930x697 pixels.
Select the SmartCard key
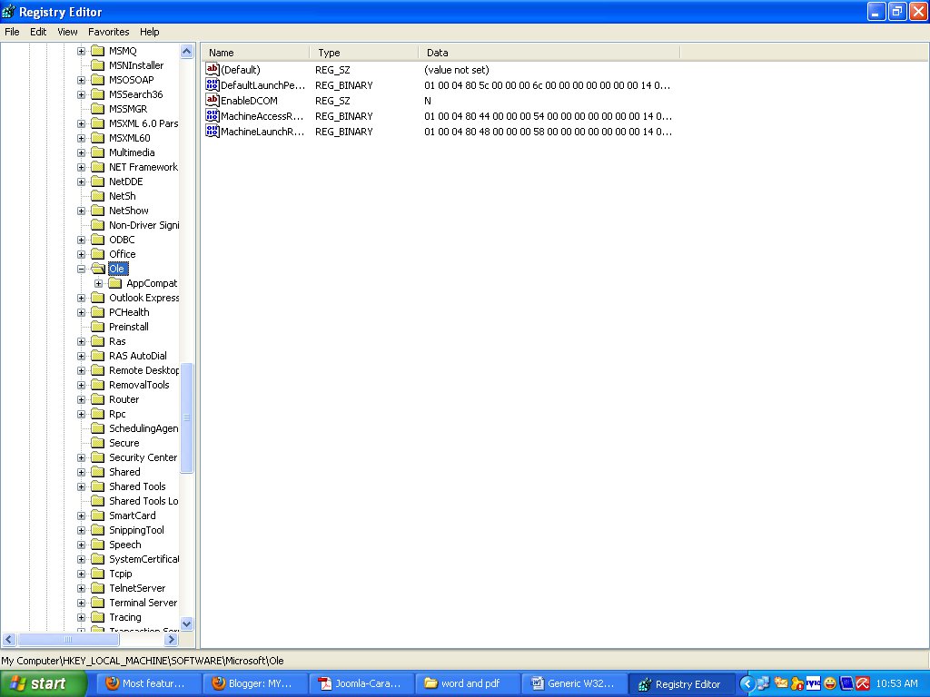pos(133,515)
